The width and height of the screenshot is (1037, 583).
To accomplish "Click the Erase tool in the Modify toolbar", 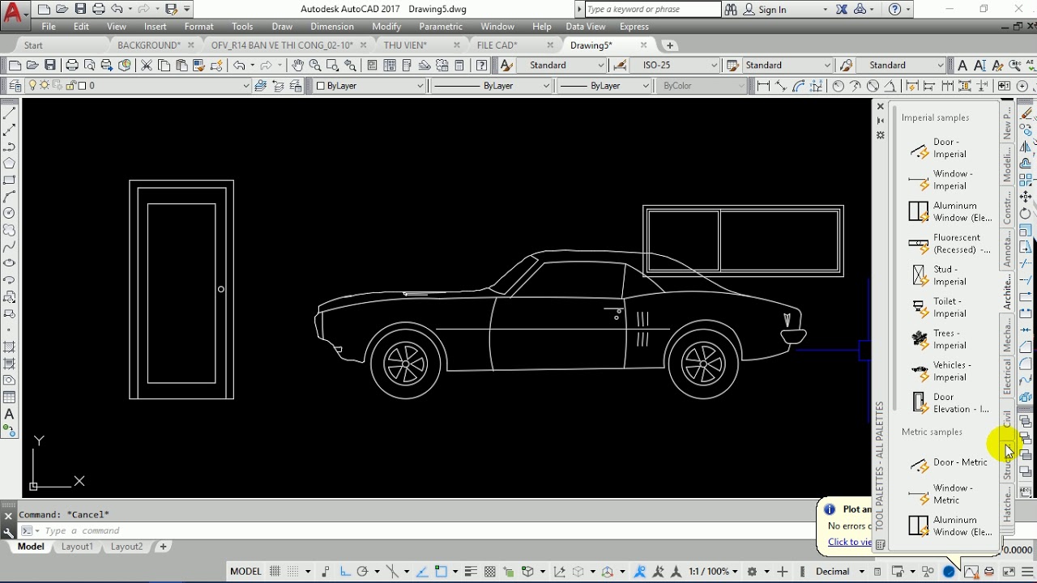I will coord(1026,113).
